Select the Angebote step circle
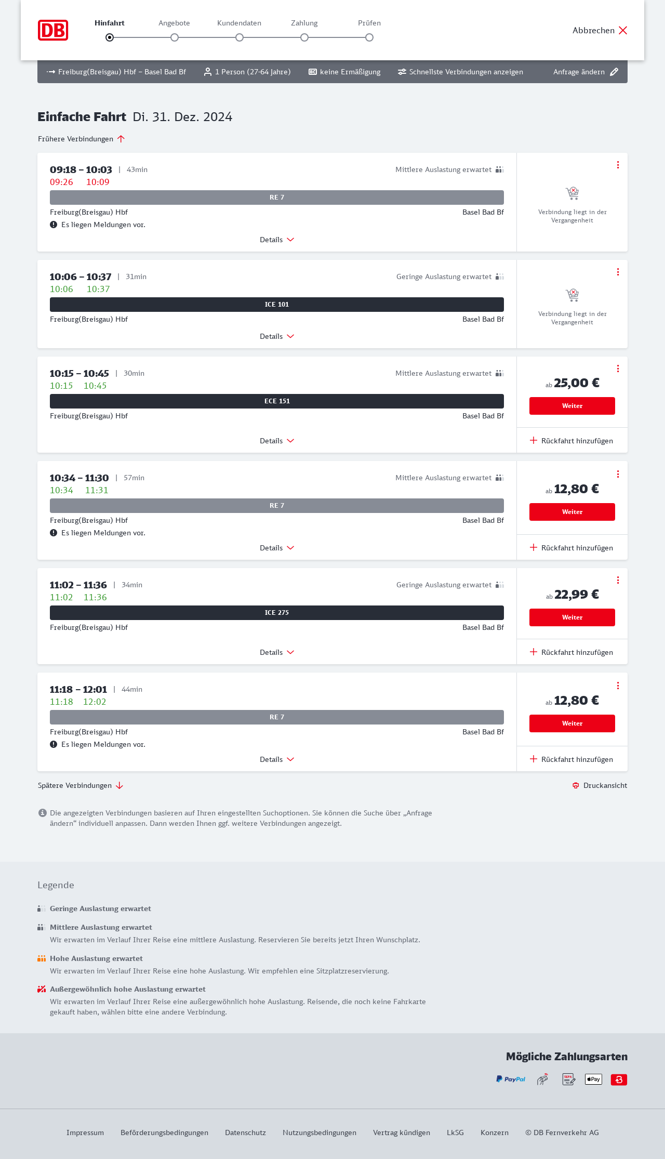This screenshot has width=665, height=1159. click(175, 37)
